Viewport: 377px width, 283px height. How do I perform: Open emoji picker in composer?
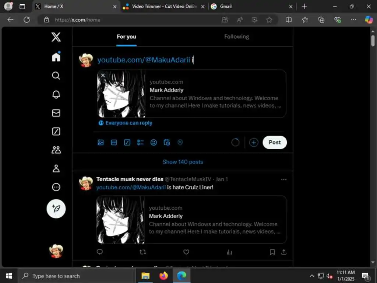pyautogui.click(x=154, y=143)
